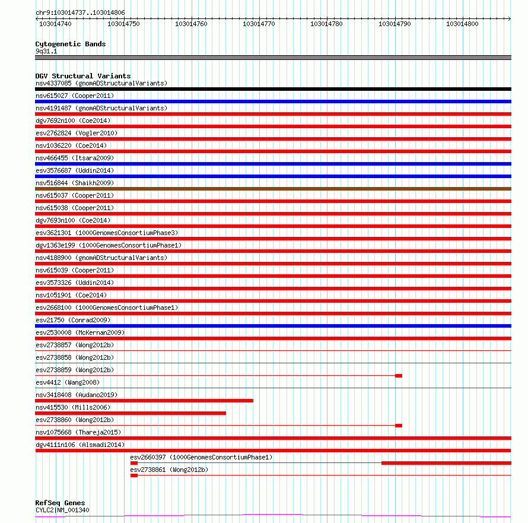Click variant label nsv3418408 (Audano2019)
This screenshot has width=528, height=523.
pos(77,395)
